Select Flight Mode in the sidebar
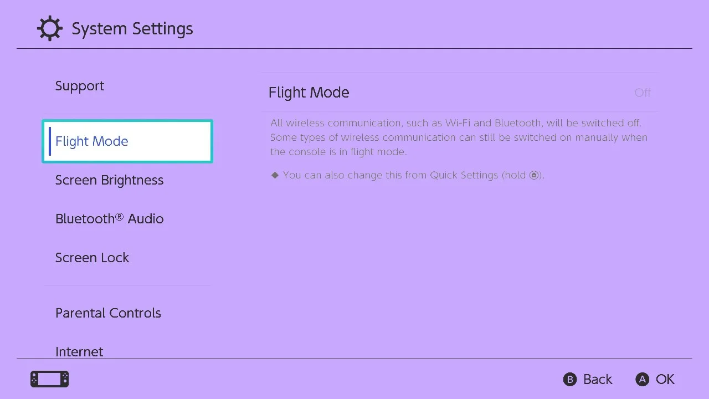Screen dimensions: 709x399 (127, 141)
